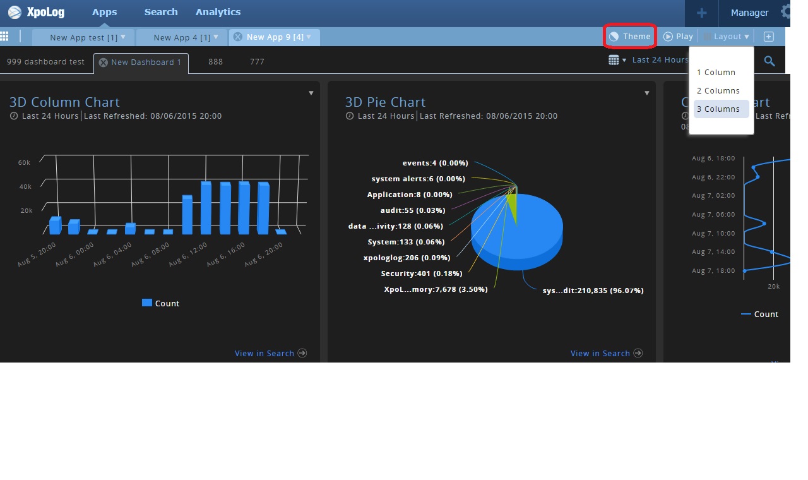The width and height of the screenshot is (808, 480).
Task: Open settings via the gear icon
Action: (x=785, y=12)
